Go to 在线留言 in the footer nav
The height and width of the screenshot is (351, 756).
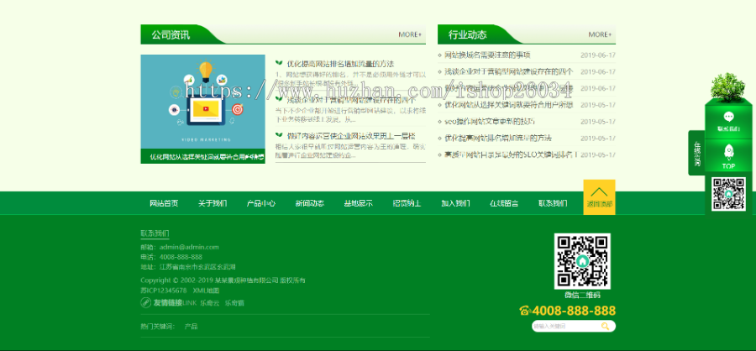pyautogui.click(x=504, y=203)
